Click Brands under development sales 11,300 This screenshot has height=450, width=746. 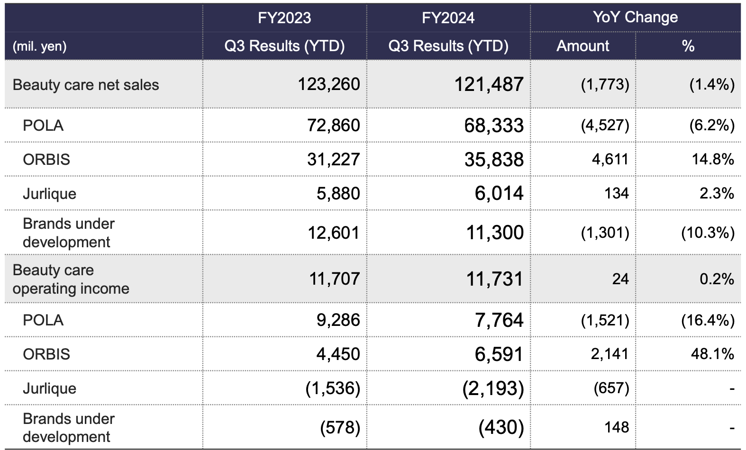pos(495,233)
